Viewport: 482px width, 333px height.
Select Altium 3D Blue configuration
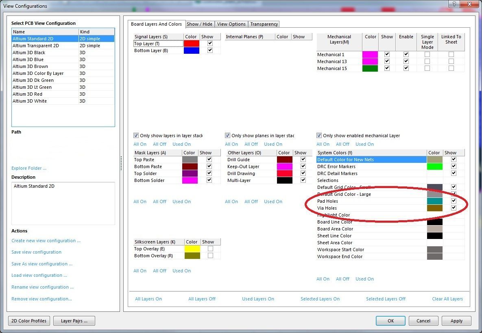(63, 59)
